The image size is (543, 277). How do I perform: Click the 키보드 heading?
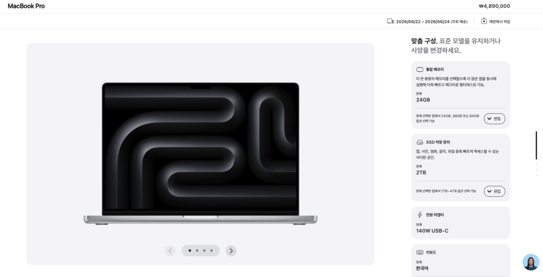coord(431,252)
